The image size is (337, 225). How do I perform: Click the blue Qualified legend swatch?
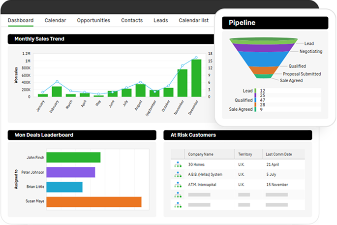click(256, 99)
